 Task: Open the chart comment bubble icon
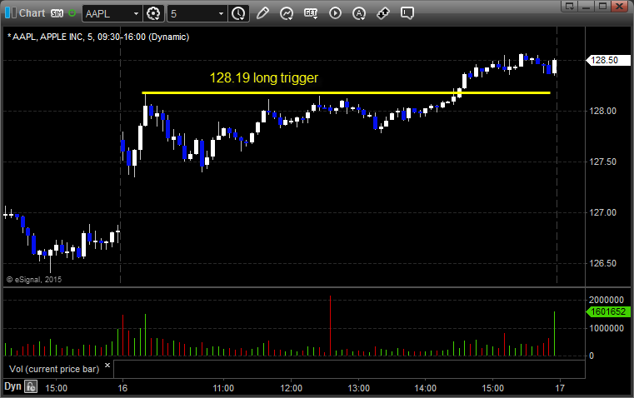407,13
